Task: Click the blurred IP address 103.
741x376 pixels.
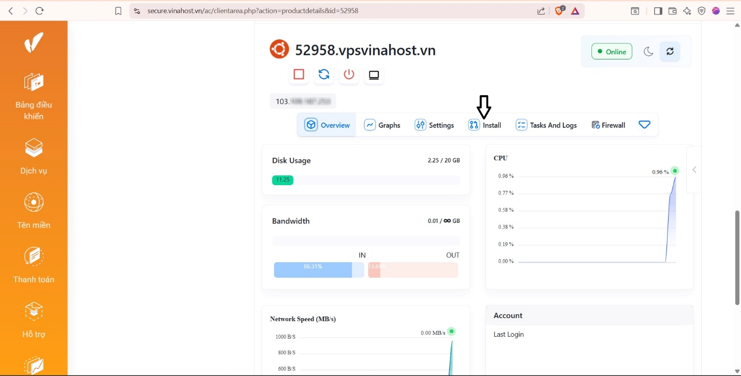Action: coord(303,101)
